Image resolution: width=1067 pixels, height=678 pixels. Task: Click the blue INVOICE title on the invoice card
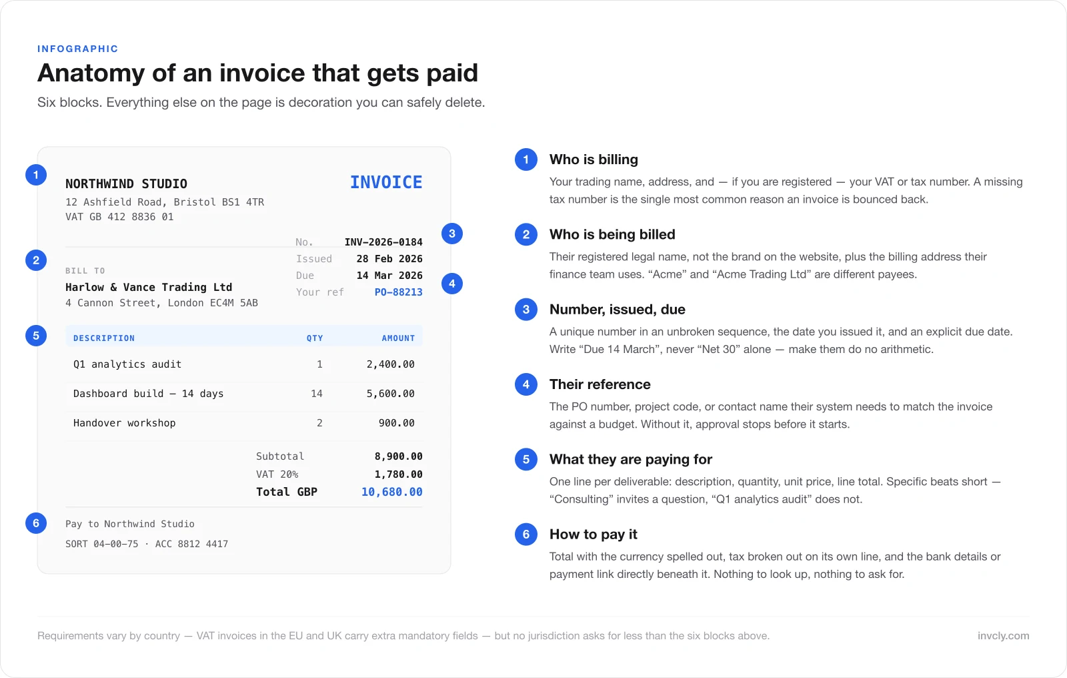click(x=386, y=182)
